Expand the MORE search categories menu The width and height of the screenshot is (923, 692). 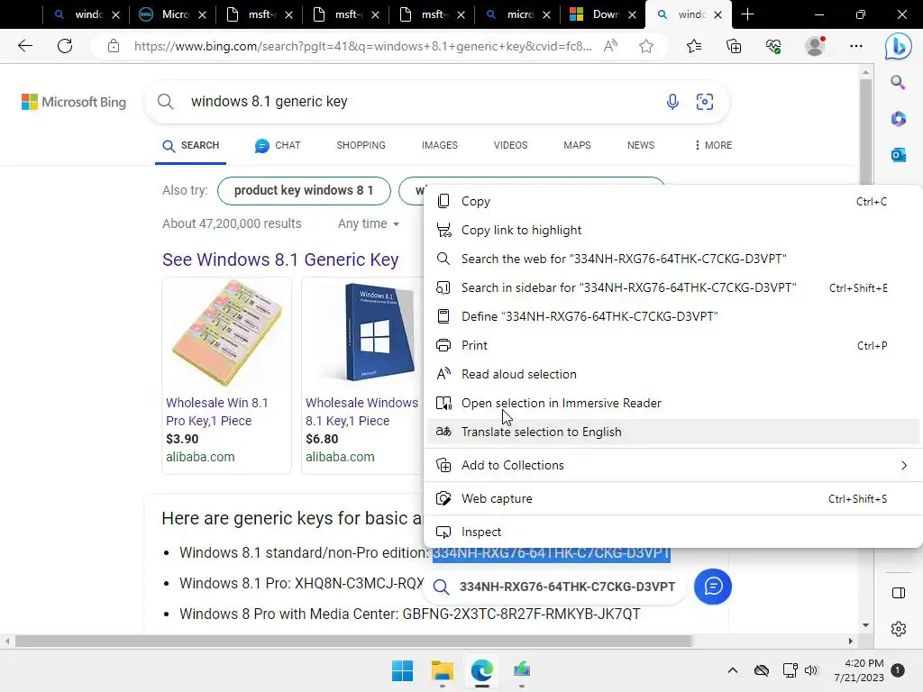click(x=713, y=145)
